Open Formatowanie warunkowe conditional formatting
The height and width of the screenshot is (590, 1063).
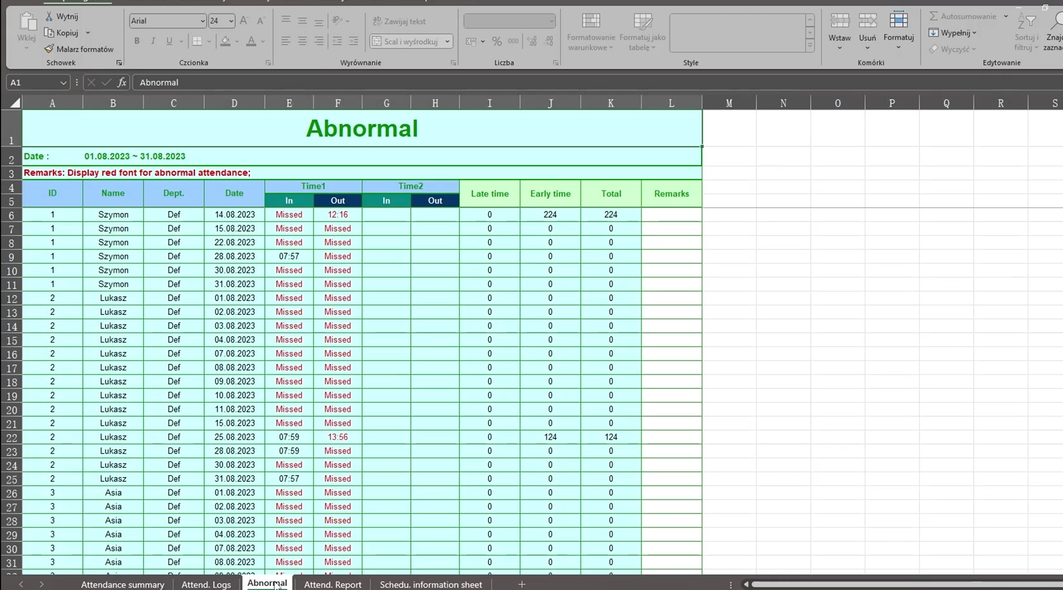coord(591,32)
